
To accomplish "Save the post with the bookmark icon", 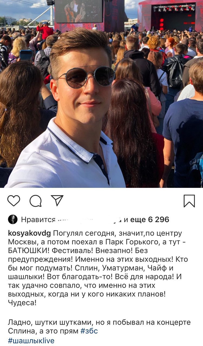I will coord(189,201).
